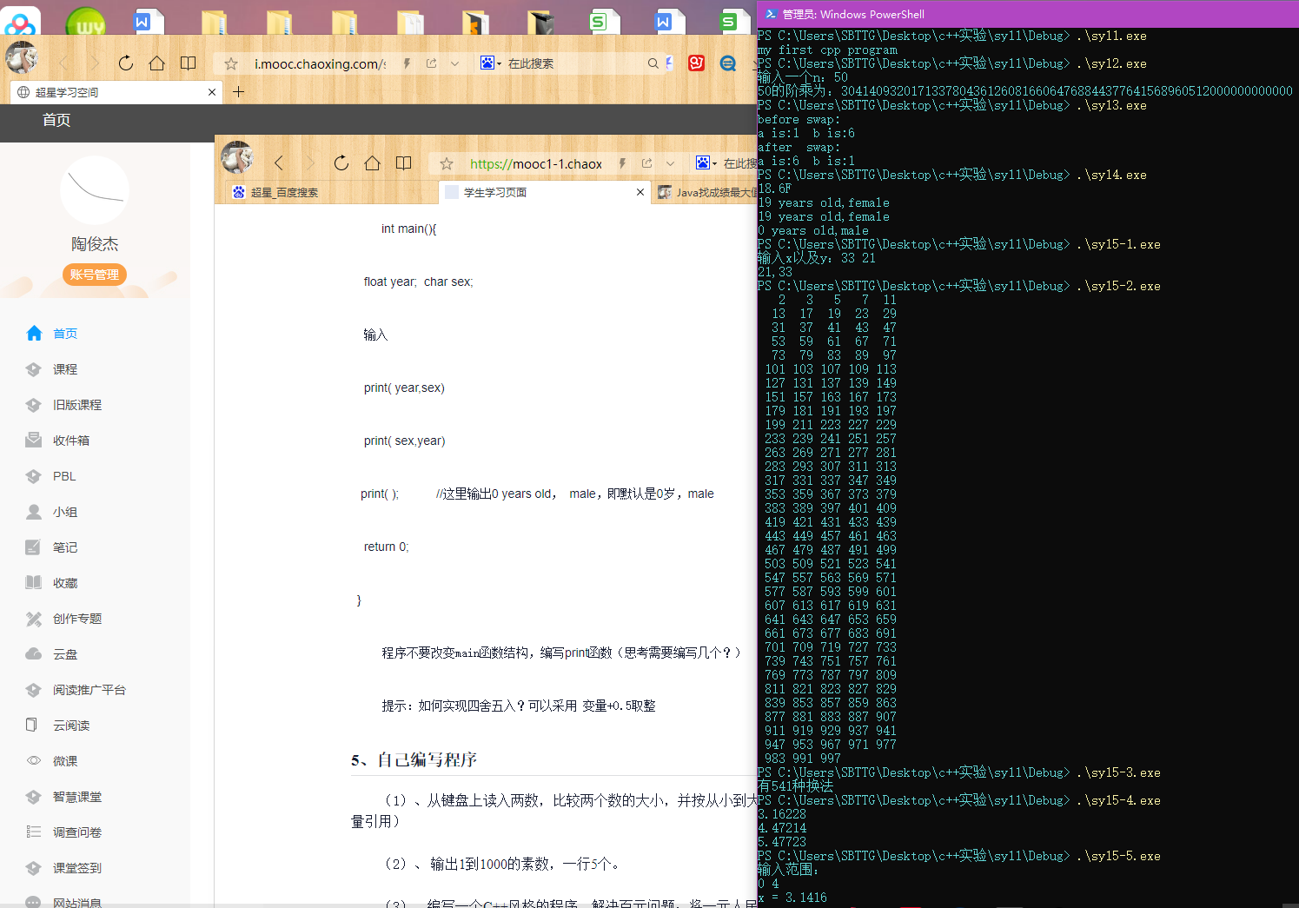Reload the page with the refresh icon
This screenshot has width=1299, height=908.
tap(125, 63)
